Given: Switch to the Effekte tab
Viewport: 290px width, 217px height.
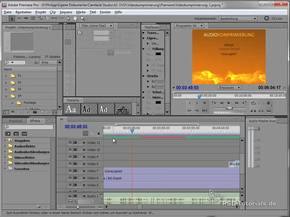Looking at the screenshot, I should point(35,121).
